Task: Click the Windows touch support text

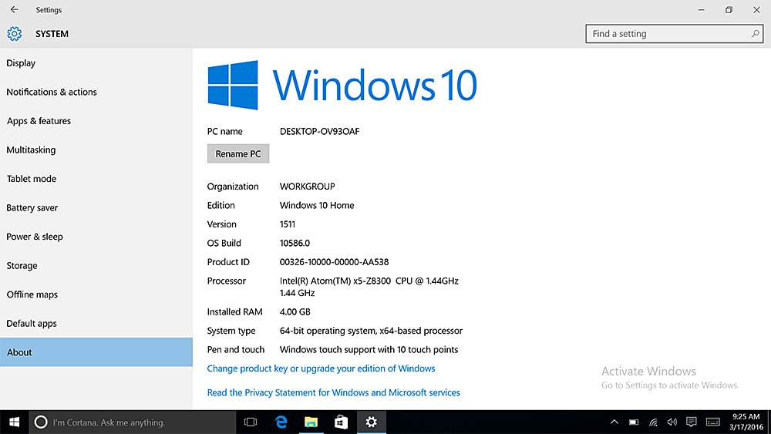Action: point(369,350)
